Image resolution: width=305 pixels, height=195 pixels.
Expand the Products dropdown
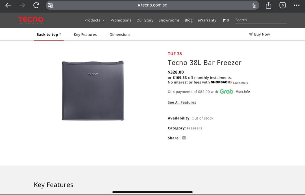point(95,20)
